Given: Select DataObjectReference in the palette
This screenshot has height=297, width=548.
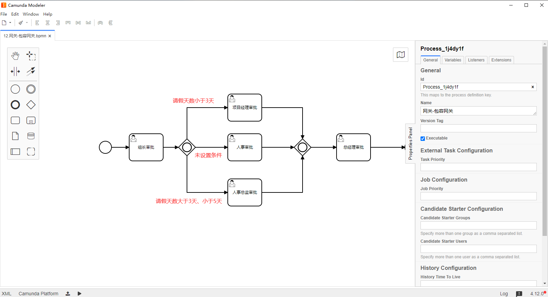Looking at the screenshot, I should (x=15, y=136).
